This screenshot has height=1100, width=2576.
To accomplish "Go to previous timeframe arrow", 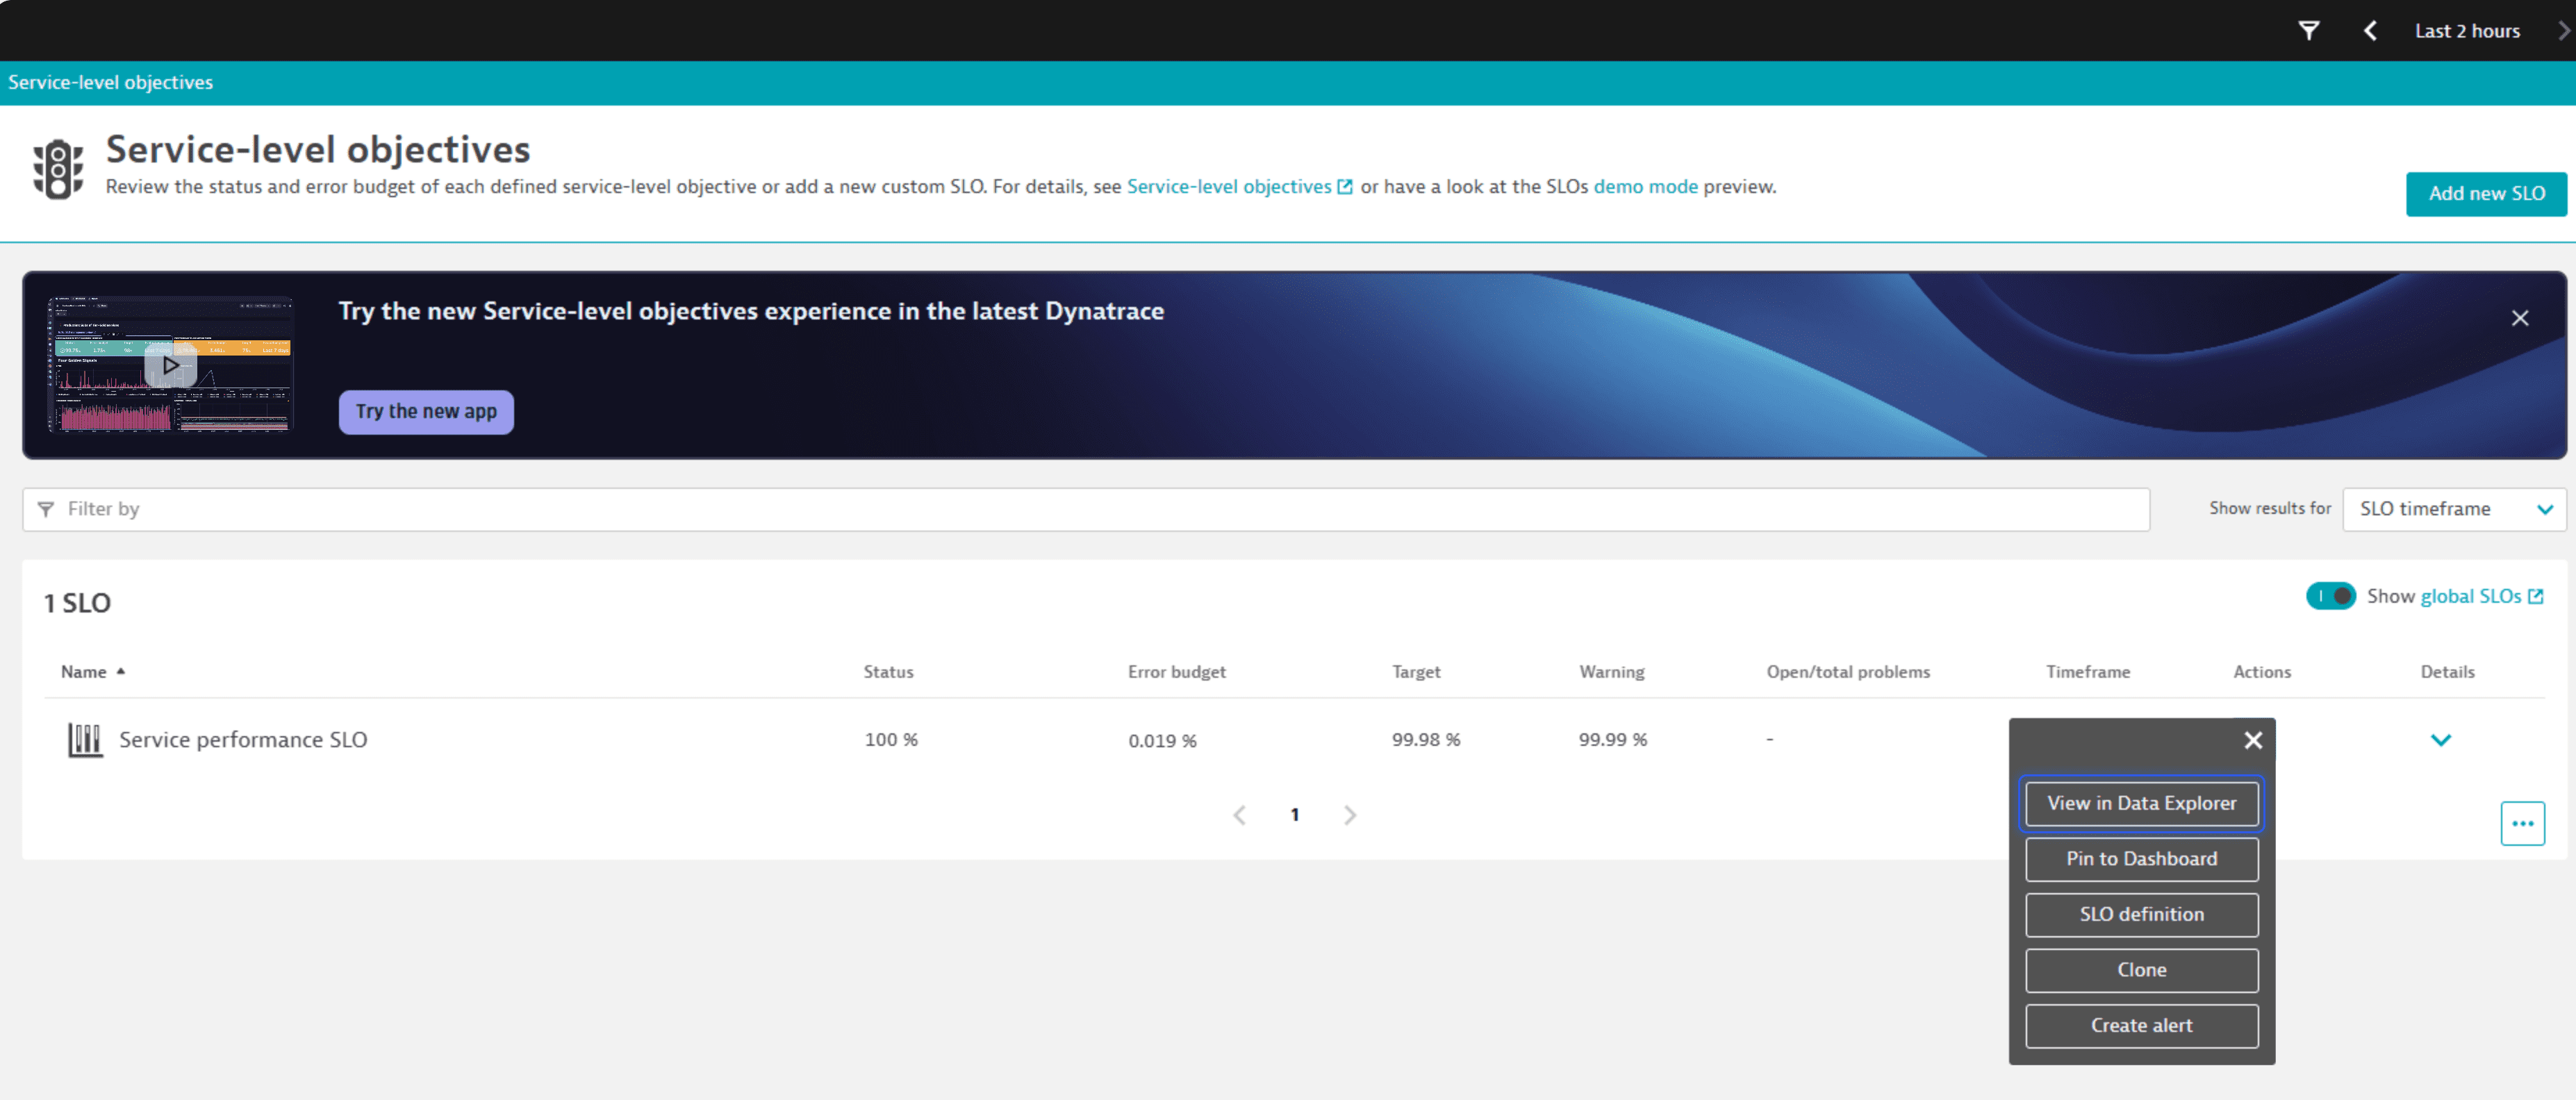I will tap(2370, 31).
